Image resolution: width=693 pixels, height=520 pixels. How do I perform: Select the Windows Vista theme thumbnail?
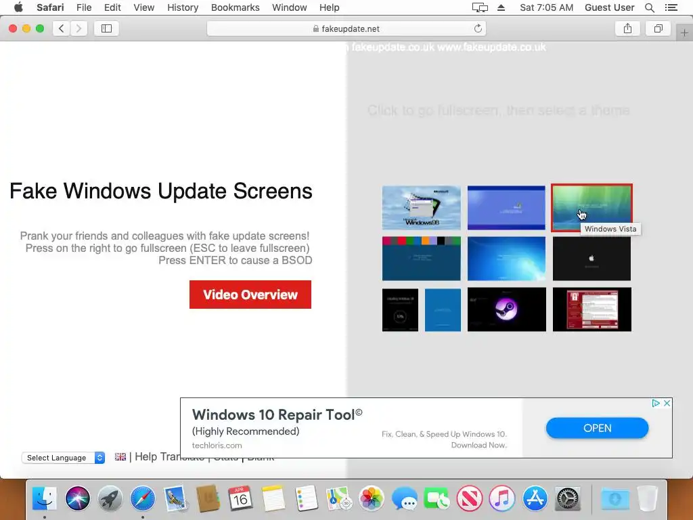[591, 208]
